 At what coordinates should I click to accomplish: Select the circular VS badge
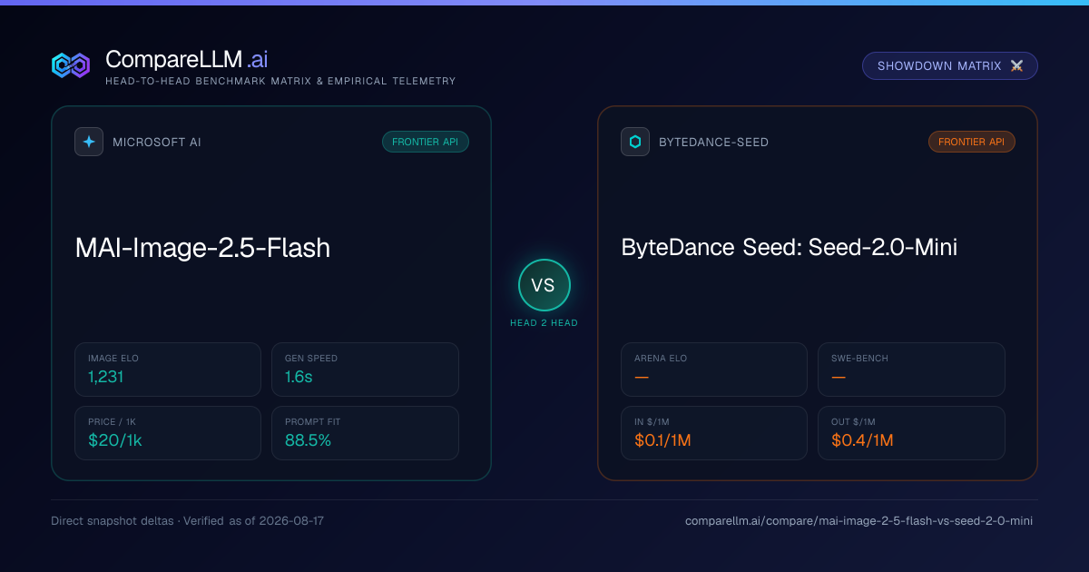click(x=544, y=285)
